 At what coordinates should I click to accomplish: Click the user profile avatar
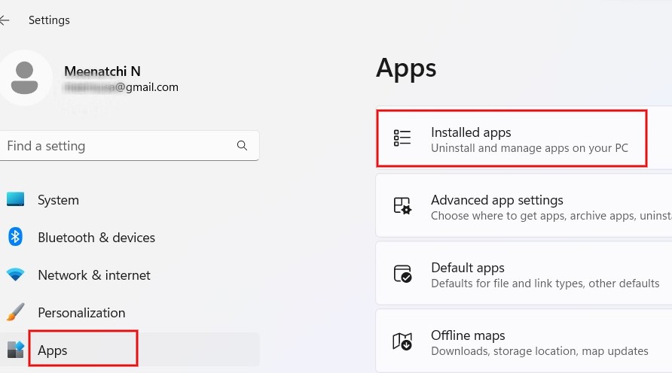(24, 78)
